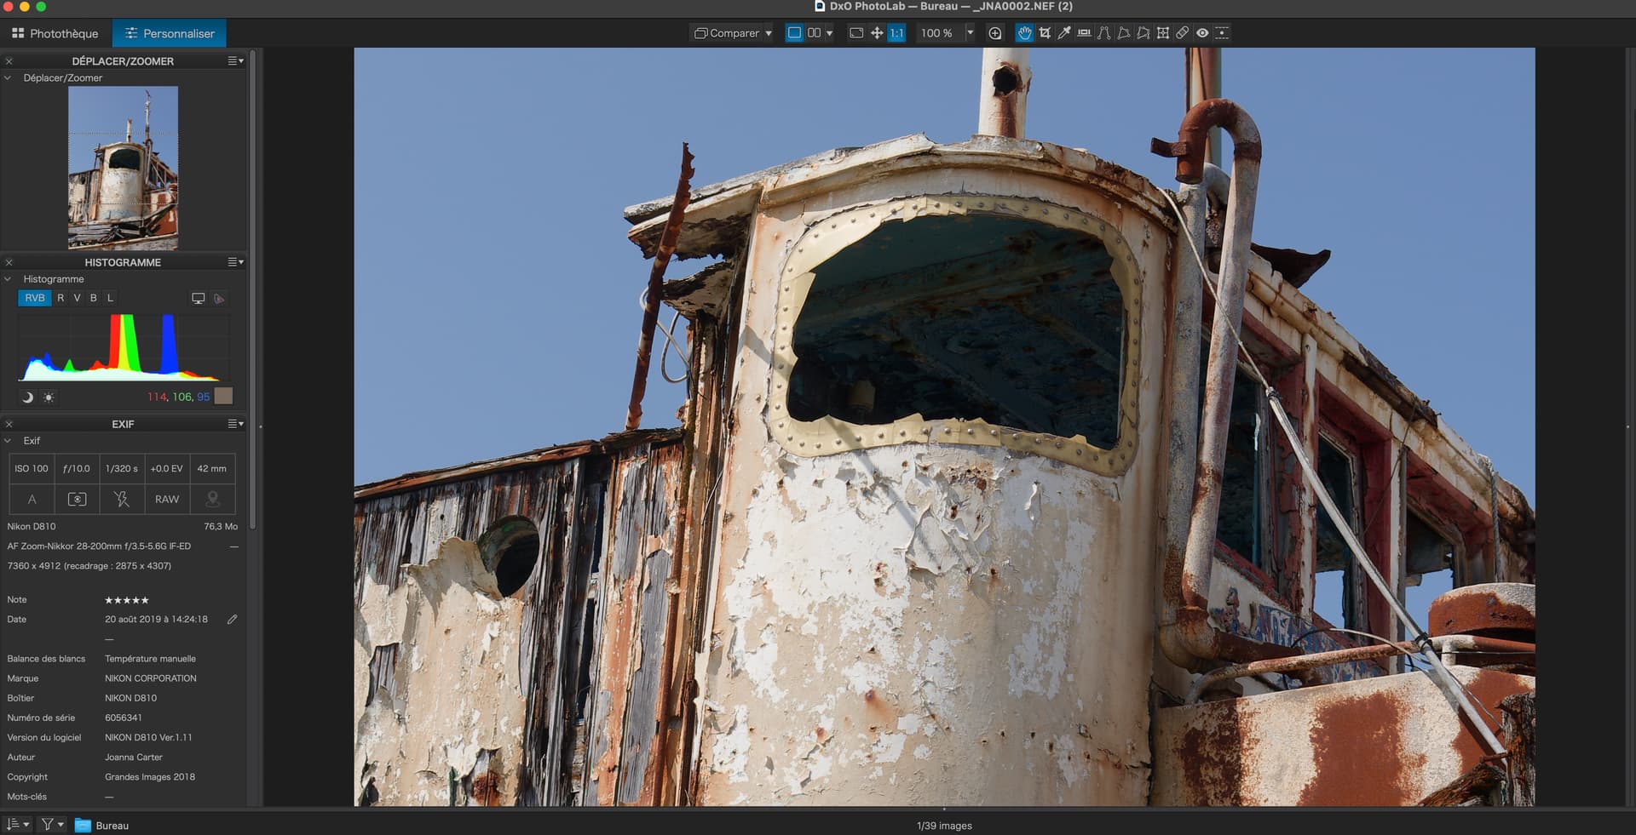The image size is (1636, 835).
Task: Switch to the Photothèque tab
Action: pos(55,33)
